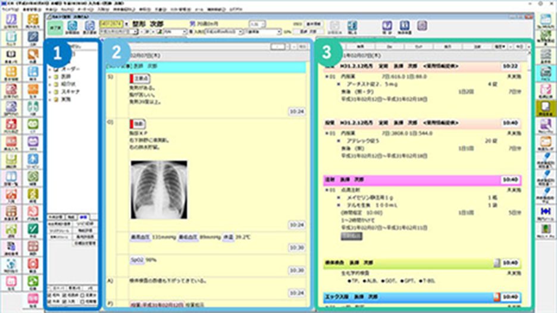Open the pink calendar icon in the left palette
557x313 pixels.
tap(11, 281)
